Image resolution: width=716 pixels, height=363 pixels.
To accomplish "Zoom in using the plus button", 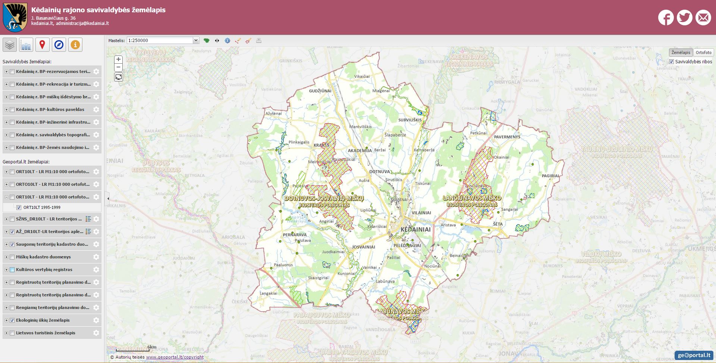I will click(x=119, y=59).
